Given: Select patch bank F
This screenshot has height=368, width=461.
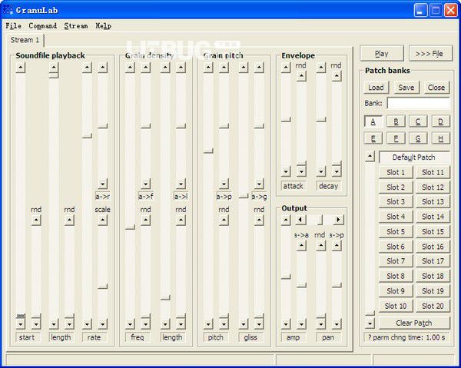Looking at the screenshot, I should [x=396, y=138].
